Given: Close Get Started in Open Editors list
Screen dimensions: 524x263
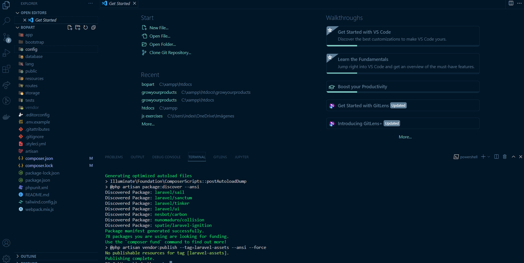Looking at the screenshot, I should pos(25,20).
